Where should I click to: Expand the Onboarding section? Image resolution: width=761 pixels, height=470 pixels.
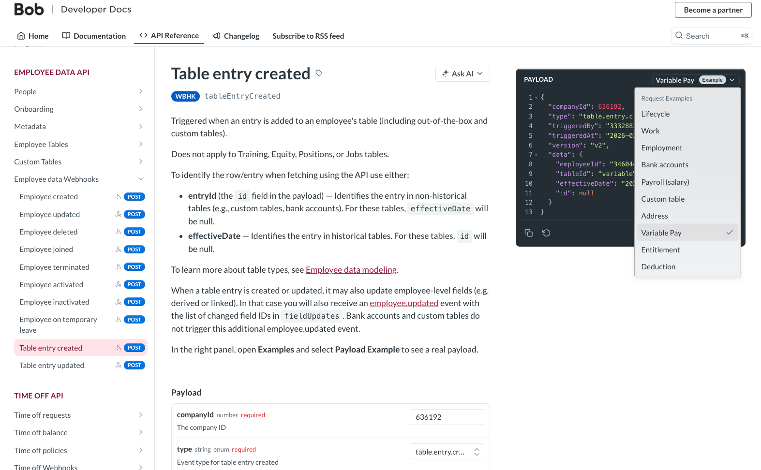pyautogui.click(x=141, y=109)
